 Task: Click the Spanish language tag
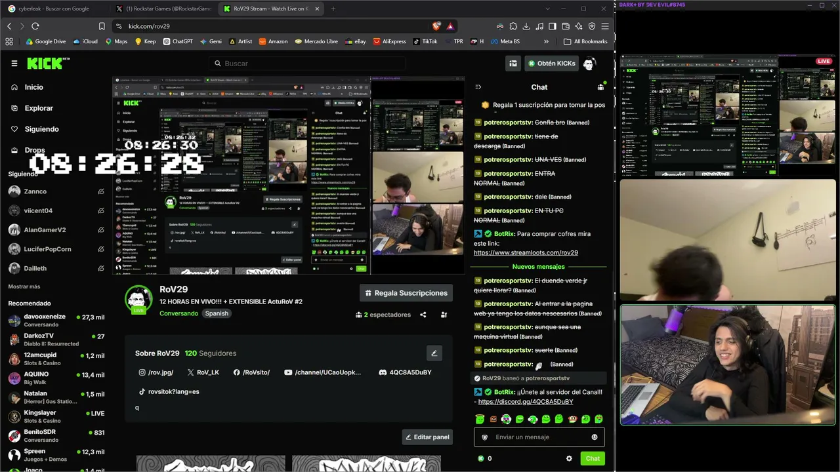(217, 313)
